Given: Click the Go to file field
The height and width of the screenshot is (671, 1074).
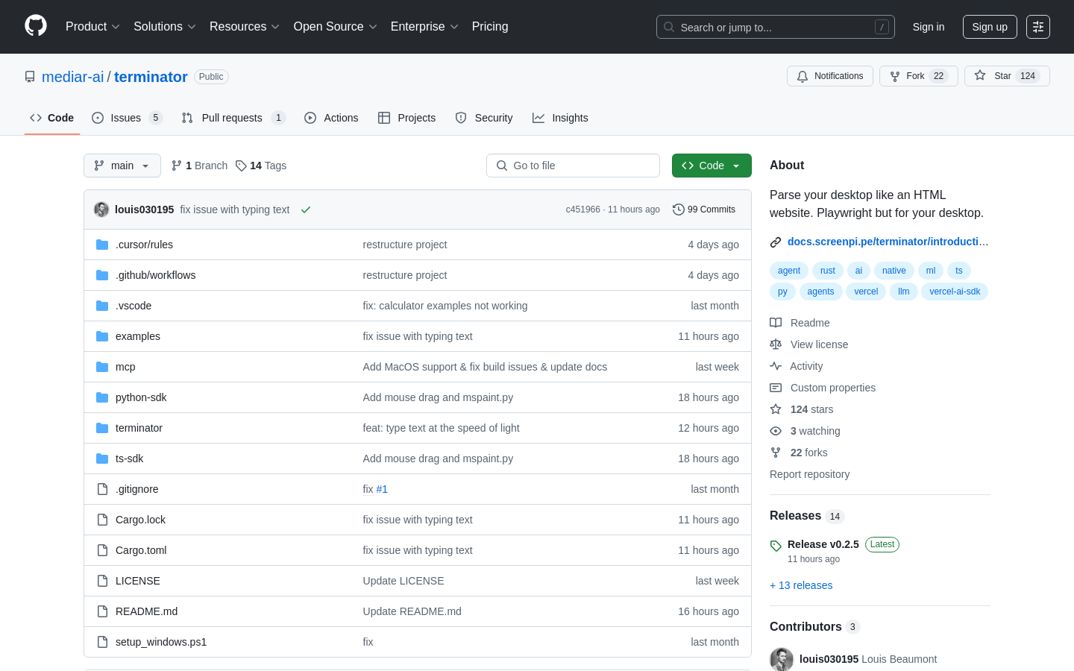Looking at the screenshot, I should [573, 166].
